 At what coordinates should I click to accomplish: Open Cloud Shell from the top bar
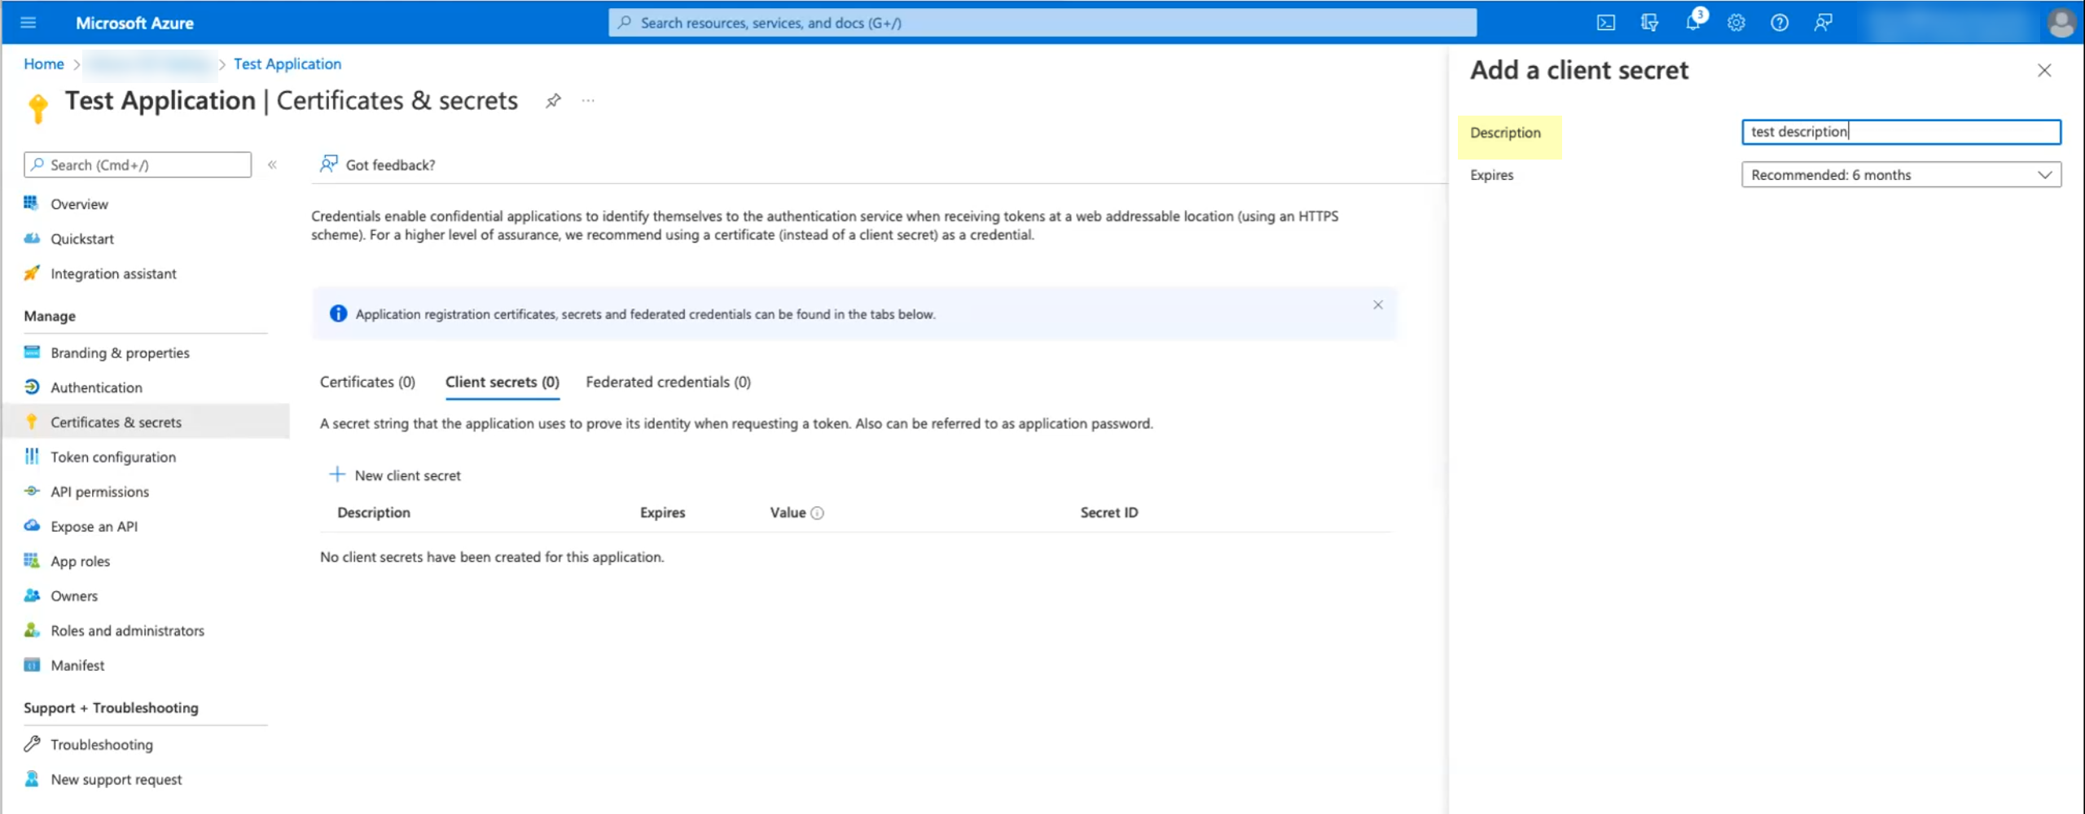coord(1605,23)
